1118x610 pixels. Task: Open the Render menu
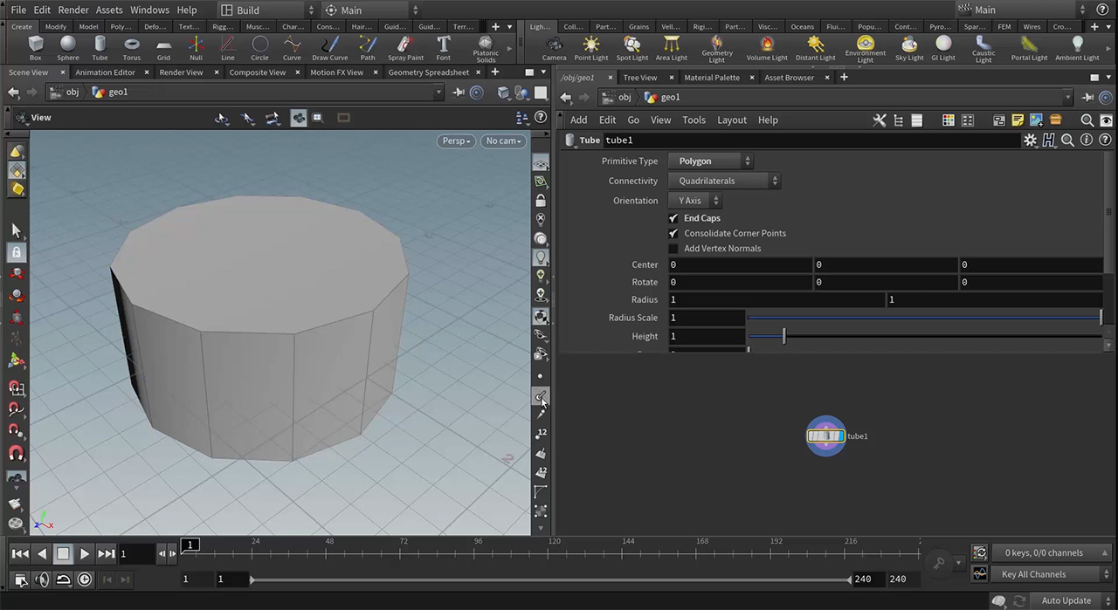[73, 10]
